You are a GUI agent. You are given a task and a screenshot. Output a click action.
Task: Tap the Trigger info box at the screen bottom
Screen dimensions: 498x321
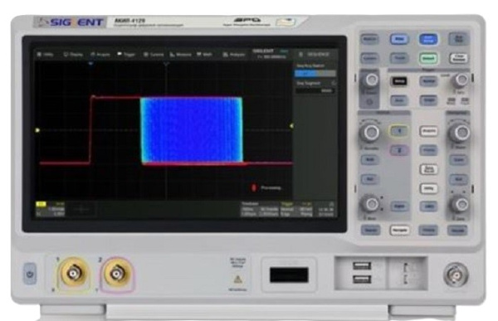[296, 209]
